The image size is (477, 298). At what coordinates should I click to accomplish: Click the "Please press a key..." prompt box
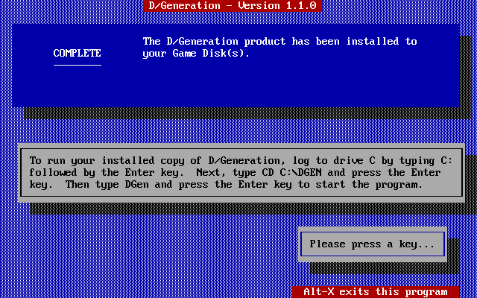[x=372, y=244]
